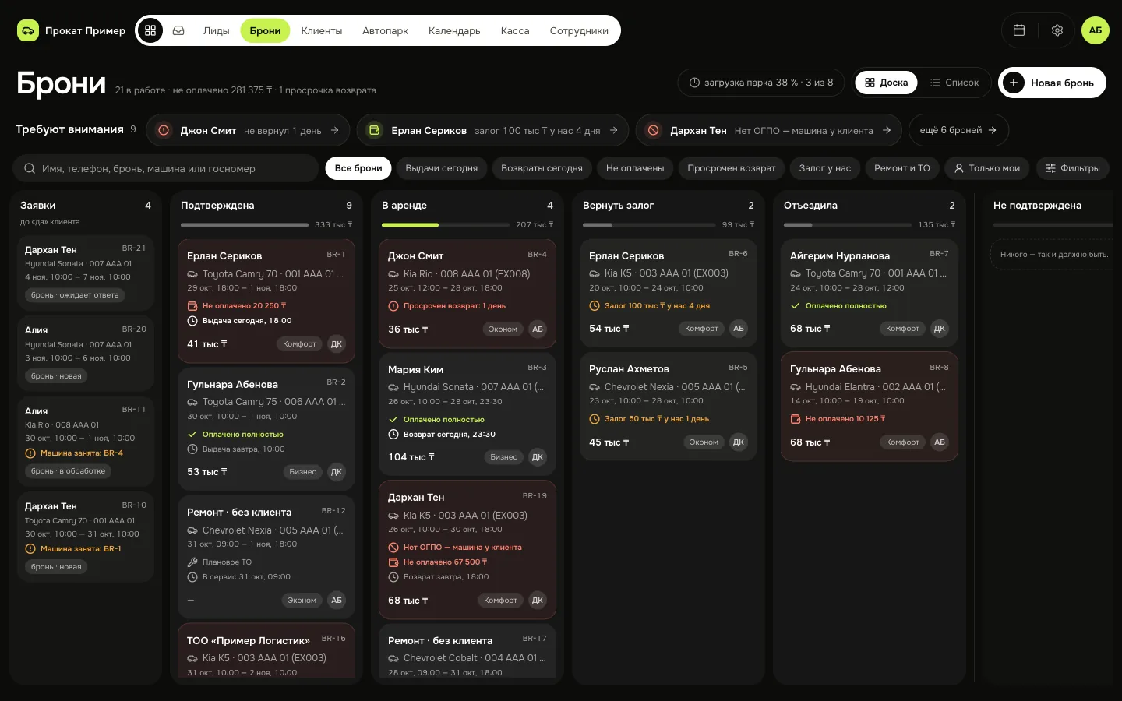
Task: Create a new booking with Новая бронь
Action: pyautogui.click(x=1052, y=83)
